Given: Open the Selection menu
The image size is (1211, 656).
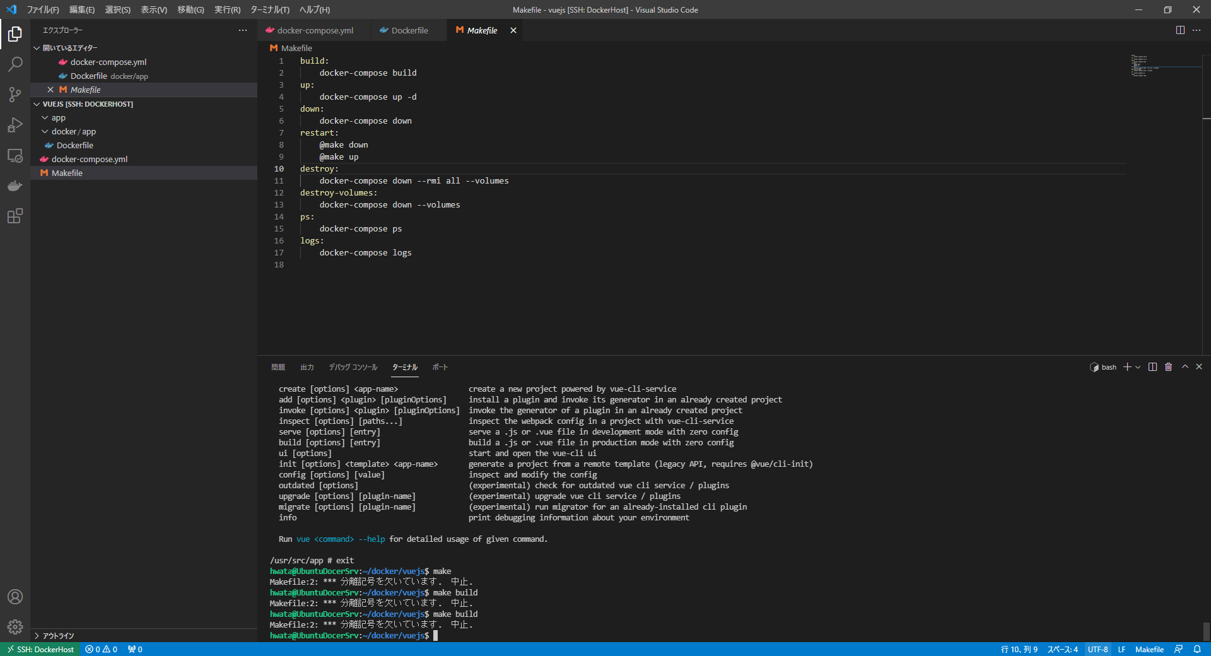Looking at the screenshot, I should click(x=118, y=9).
